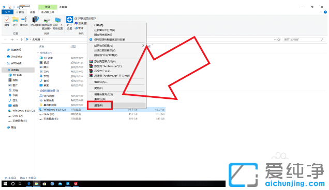Choose 属性(R) in the context menu
This screenshot has height=190, width=329.
pos(116,106)
